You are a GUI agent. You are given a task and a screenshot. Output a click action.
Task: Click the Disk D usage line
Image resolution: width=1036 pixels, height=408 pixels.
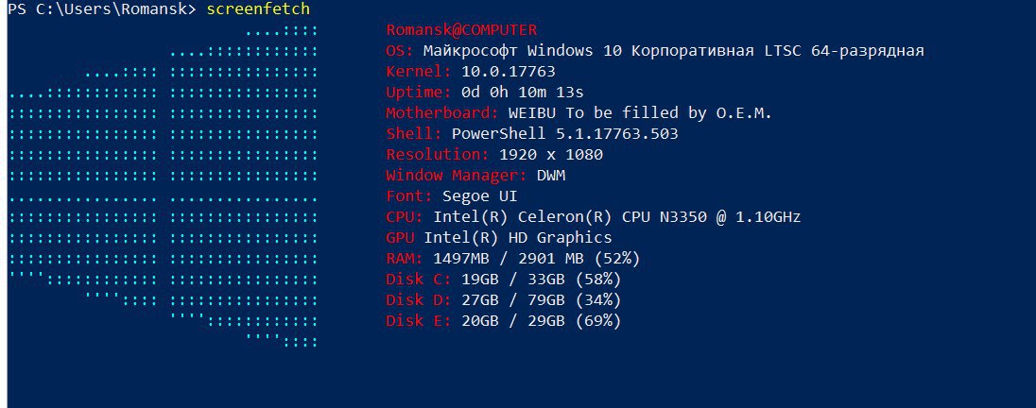504,299
